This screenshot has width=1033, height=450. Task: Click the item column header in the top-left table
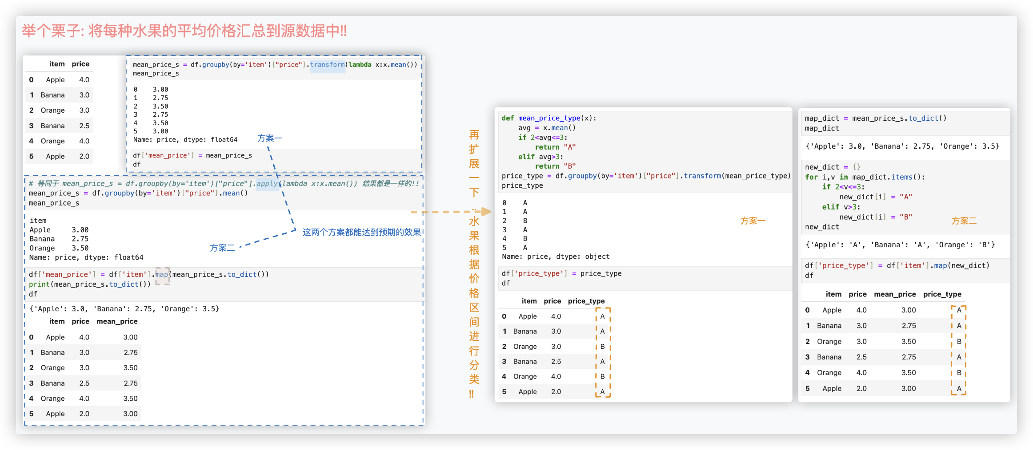[57, 64]
